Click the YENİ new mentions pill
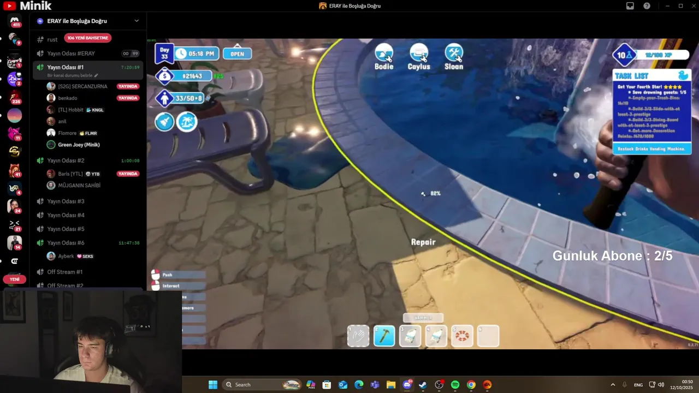The image size is (699, 393). click(x=15, y=279)
